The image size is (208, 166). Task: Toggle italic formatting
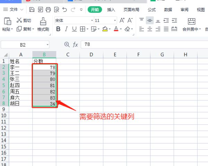66,29
